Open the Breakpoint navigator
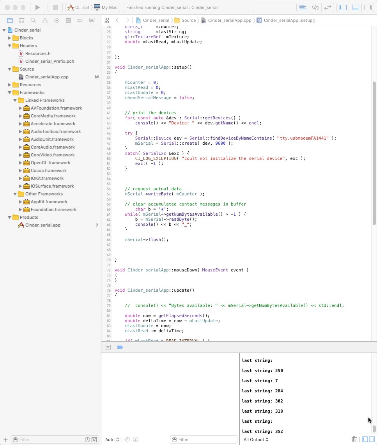The height and width of the screenshot is (445, 377). (80, 20)
